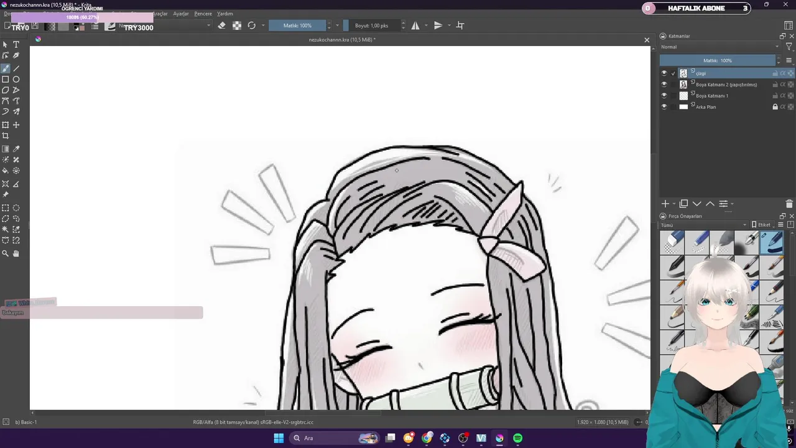Image resolution: width=796 pixels, height=448 pixels.
Task: Delete the selected layer with trash icon
Action: coord(789,204)
